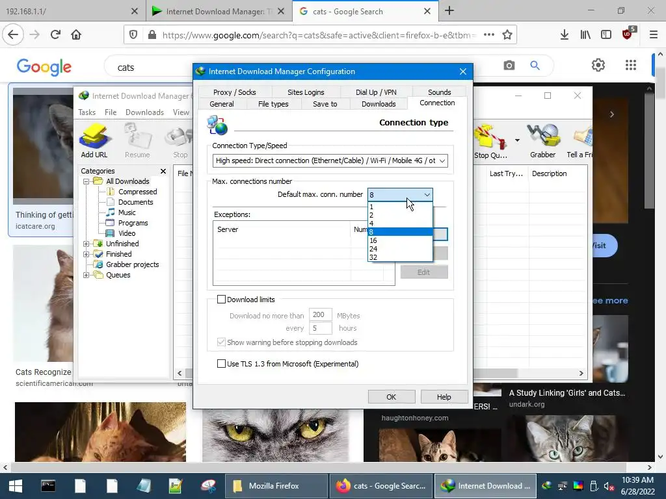Click the Google logo
Image resolution: width=666 pixels, height=499 pixels.
pos(44,67)
